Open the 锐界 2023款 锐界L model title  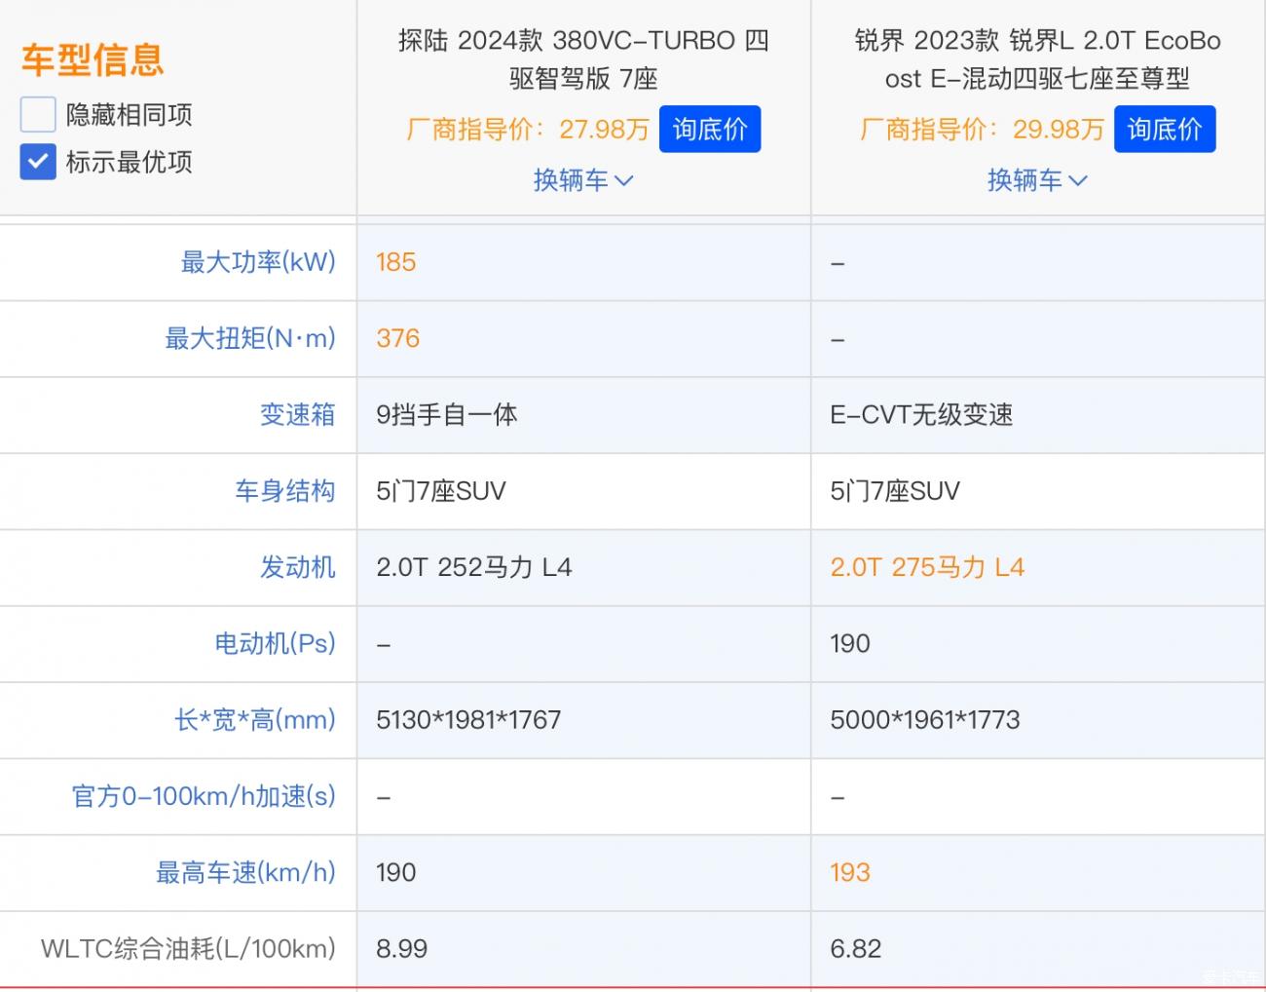click(1037, 59)
